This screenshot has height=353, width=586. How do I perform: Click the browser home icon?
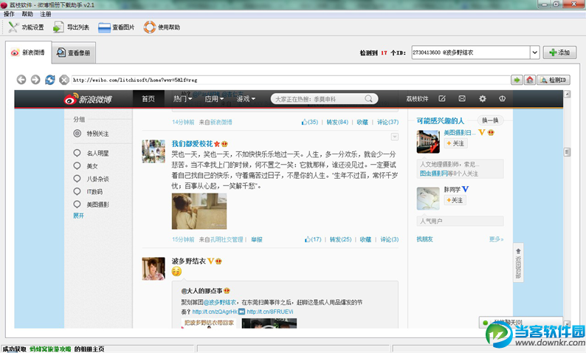530,80
